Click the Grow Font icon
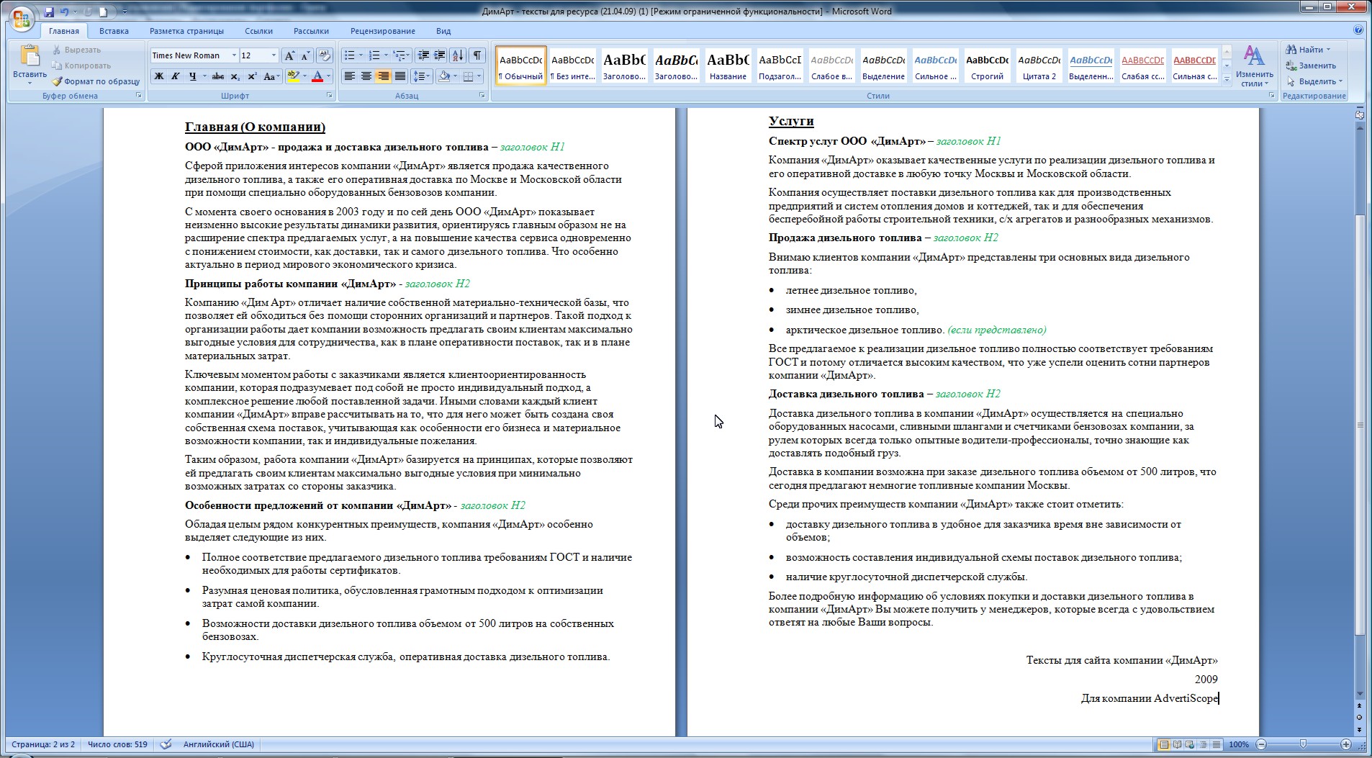Viewport: 1372px width, 758px height. click(x=289, y=55)
